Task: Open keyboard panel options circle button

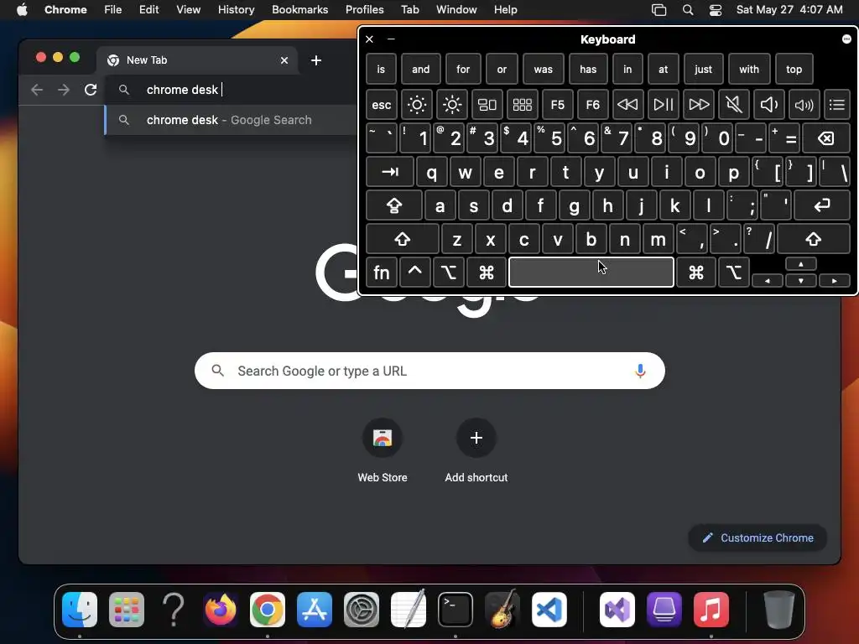Action: pos(846,39)
